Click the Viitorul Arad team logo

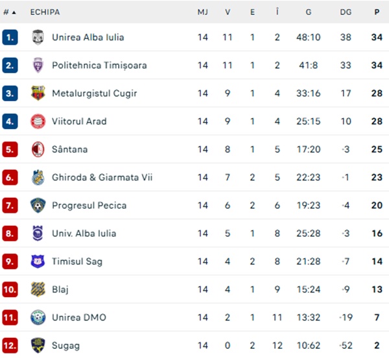[x=38, y=121]
